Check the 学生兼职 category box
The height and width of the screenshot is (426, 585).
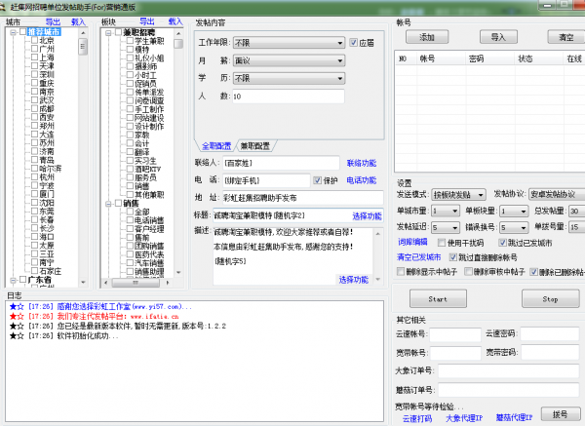[127, 42]
